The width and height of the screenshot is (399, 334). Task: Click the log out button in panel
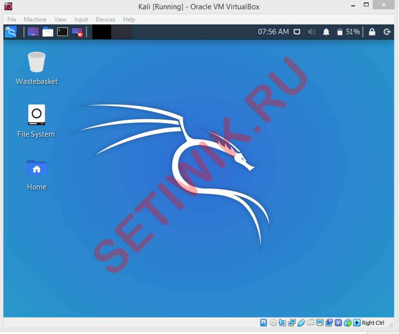click(387, 32)
